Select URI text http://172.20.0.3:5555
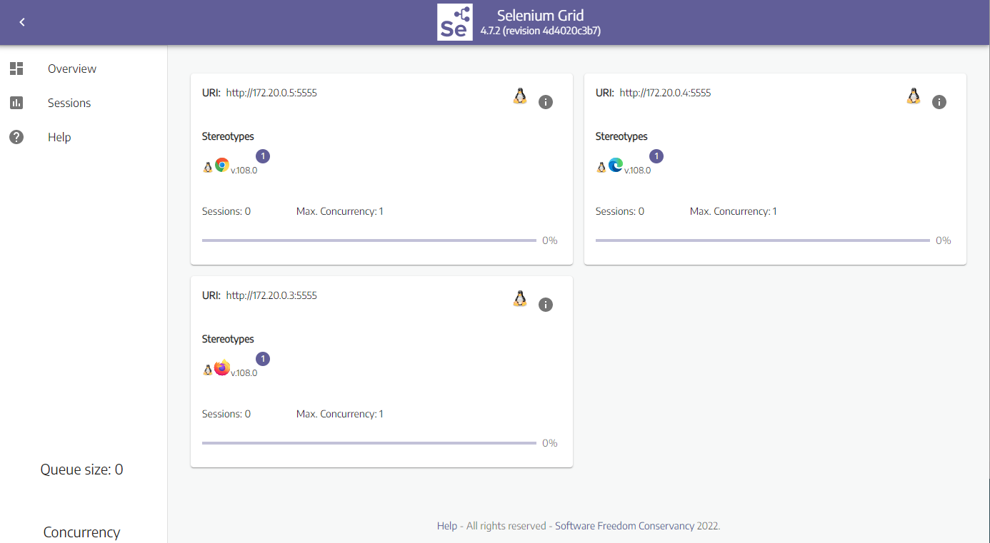This screenshot has width=990, height=543. click(x=271, y=295)
